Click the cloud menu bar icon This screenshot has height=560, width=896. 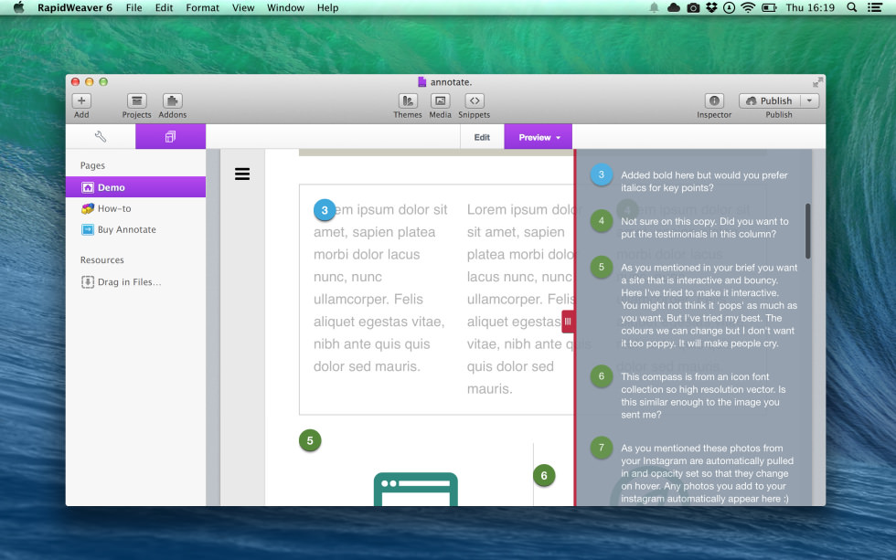pyautogui.click(x=674, y=7)
